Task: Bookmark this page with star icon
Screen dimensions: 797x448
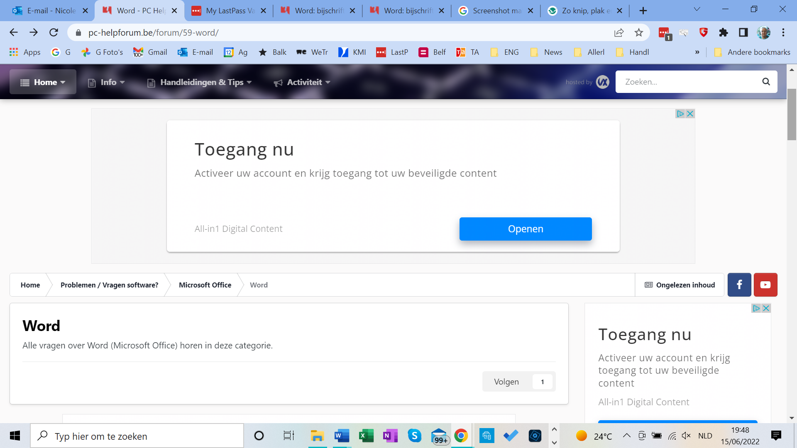Action: [639, 32]
